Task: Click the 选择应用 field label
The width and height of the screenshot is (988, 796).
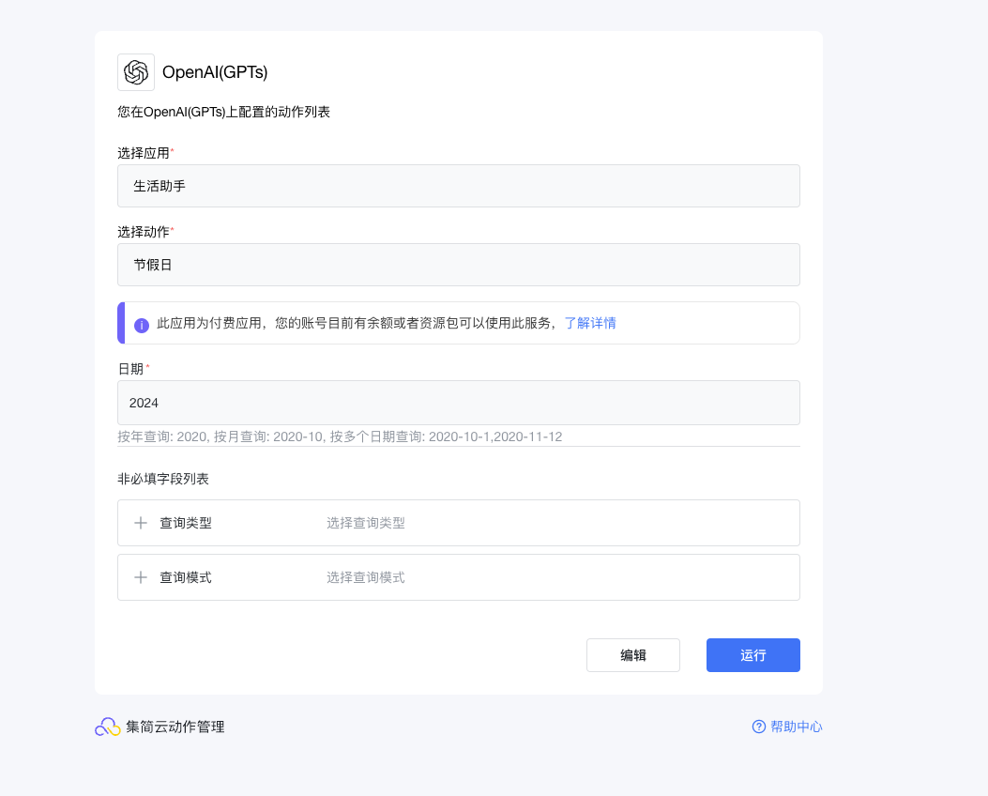Action: [144, 153]
